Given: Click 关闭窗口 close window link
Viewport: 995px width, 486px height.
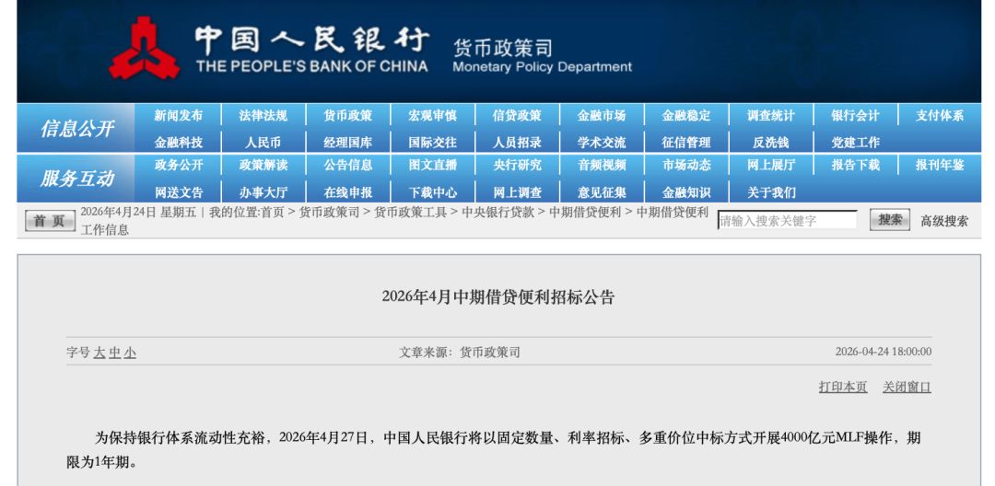Looking at the screenshot, I should click(907, 388).
